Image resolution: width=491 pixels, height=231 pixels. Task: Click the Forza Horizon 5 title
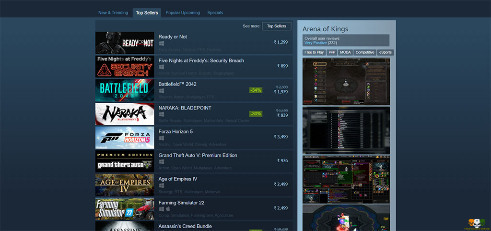(175, 132)
